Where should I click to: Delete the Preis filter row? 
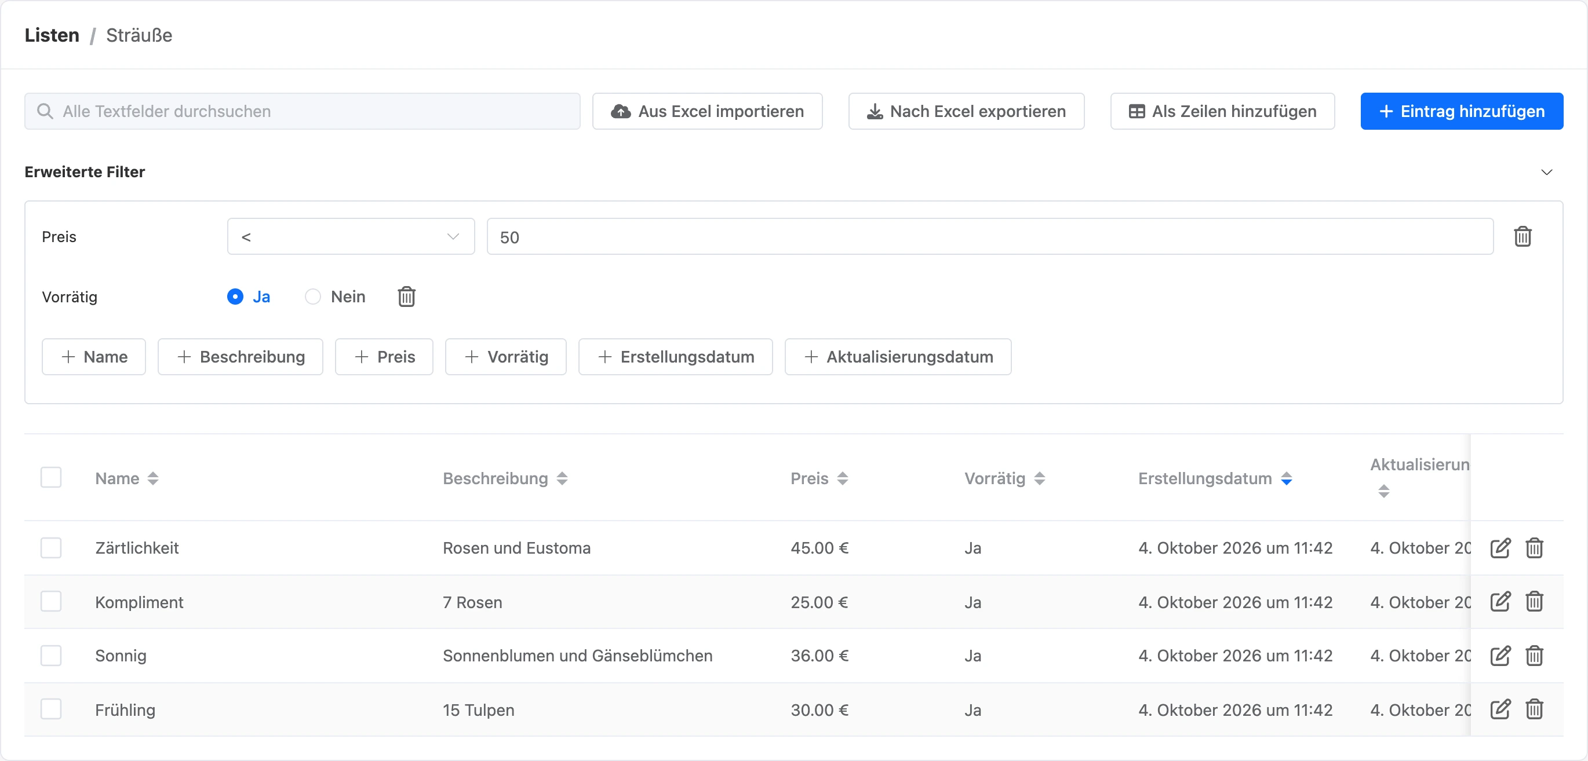click(1522, 237)
